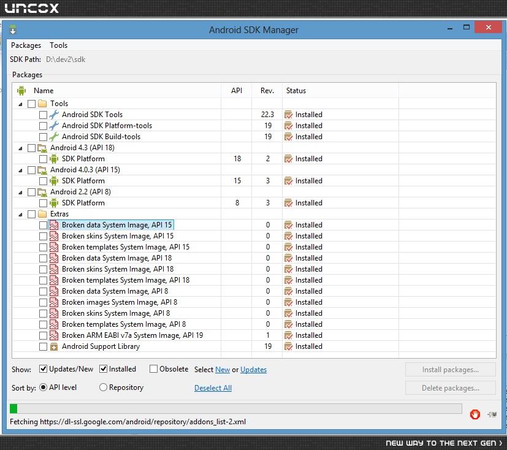The width and height of the screenshot is (507, 450).
Task: Click broken icon of images System Image API 8
Action: tap(54, 302)
